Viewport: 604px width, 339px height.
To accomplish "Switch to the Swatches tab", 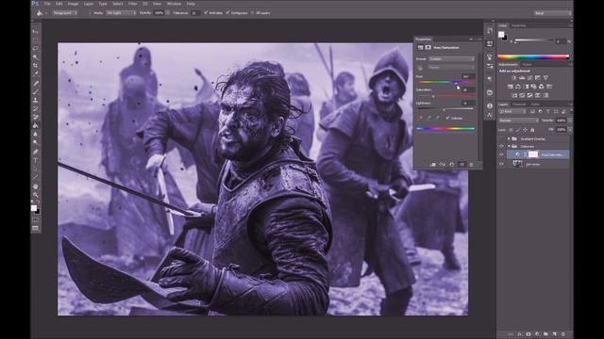I will pyautogui.click(x=519, y=25).
